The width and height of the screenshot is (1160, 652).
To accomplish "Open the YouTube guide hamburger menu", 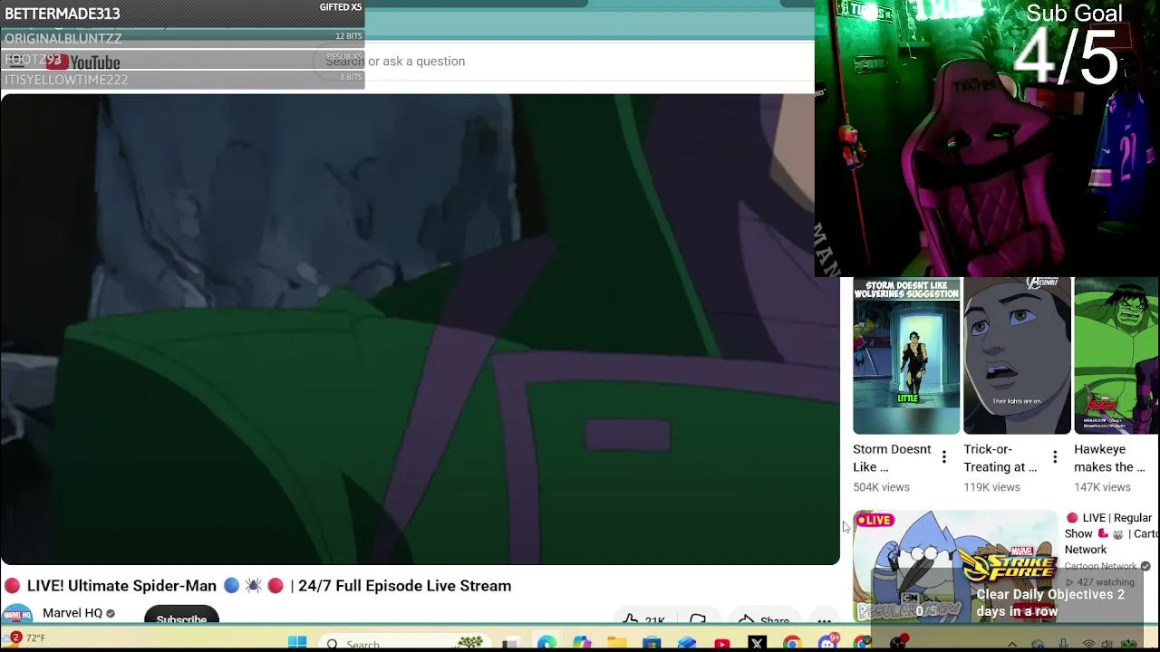I will click(x=16, y=62).
